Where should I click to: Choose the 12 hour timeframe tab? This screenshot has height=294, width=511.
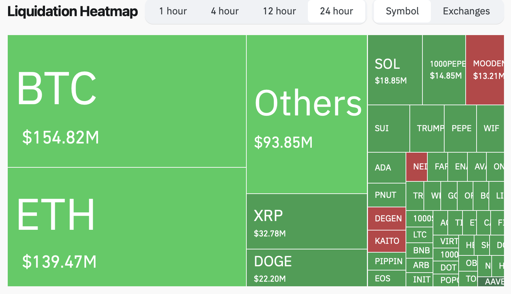[x=280, y=11]
